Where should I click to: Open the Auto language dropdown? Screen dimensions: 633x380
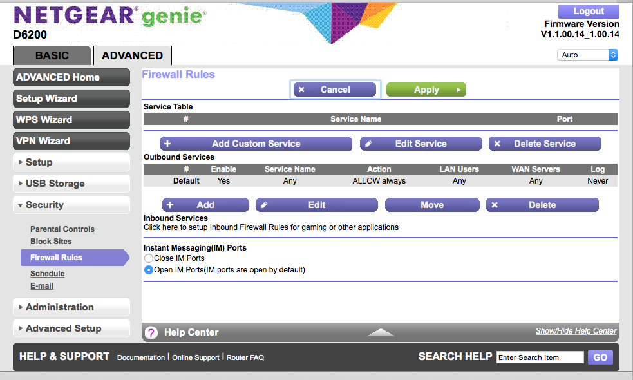(x=587, y=55)
